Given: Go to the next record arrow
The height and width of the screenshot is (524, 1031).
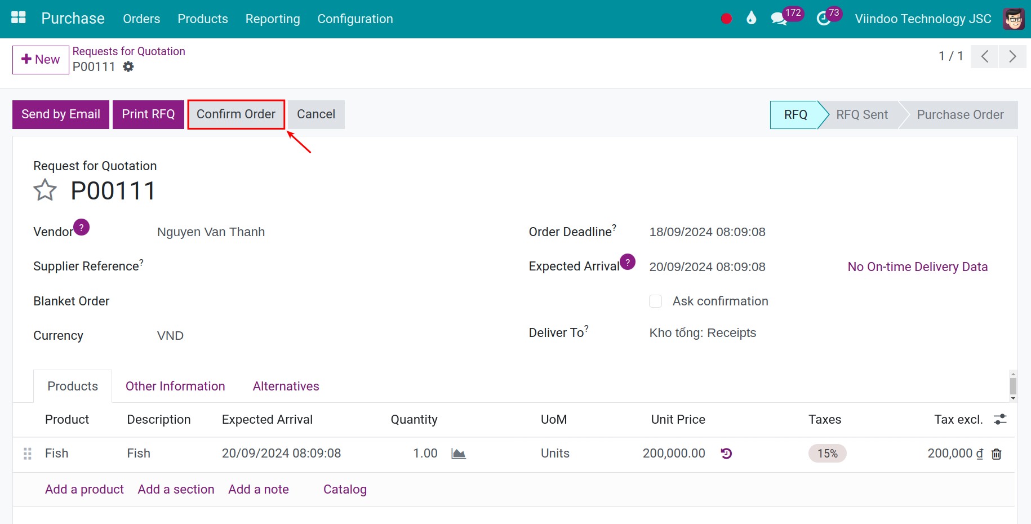Looking at the screenshot, I should pyautogui.click(x=1012, y=56).
